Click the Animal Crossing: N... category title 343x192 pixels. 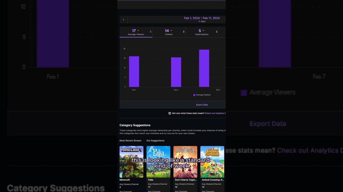click(213, 180)
